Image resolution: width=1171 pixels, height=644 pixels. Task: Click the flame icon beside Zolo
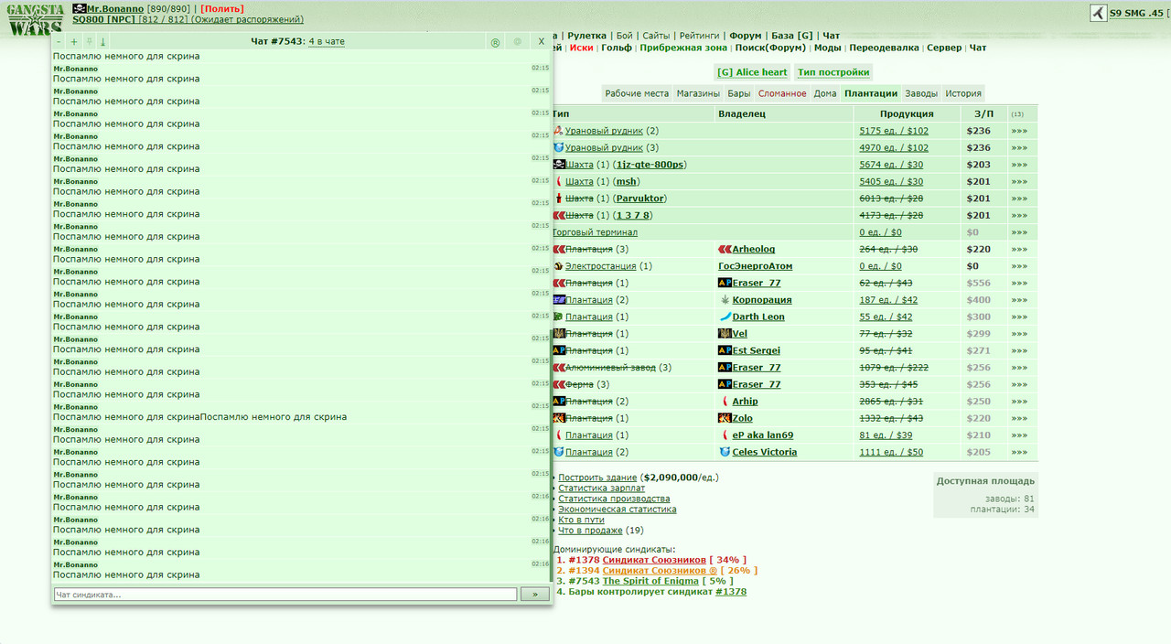click(725, 418)
